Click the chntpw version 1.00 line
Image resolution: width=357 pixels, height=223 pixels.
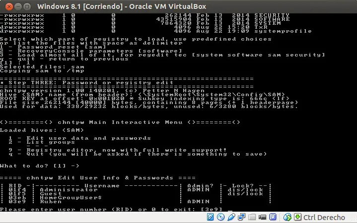(102, 91)
